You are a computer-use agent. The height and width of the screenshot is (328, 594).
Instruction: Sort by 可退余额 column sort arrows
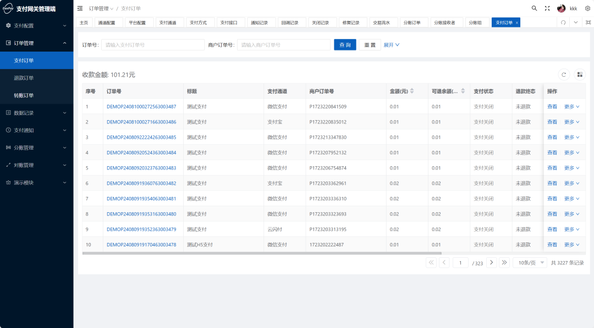point(463,91)
